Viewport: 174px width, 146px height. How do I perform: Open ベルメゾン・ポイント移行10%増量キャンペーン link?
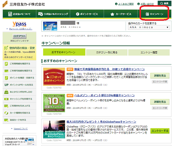(x=105, y=95)
